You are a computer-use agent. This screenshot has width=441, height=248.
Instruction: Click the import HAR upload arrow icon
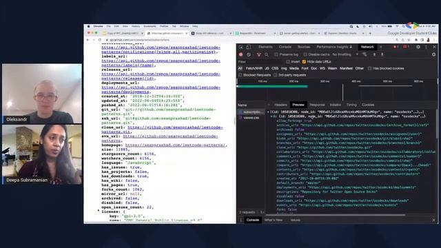click(x=374, y=54)
